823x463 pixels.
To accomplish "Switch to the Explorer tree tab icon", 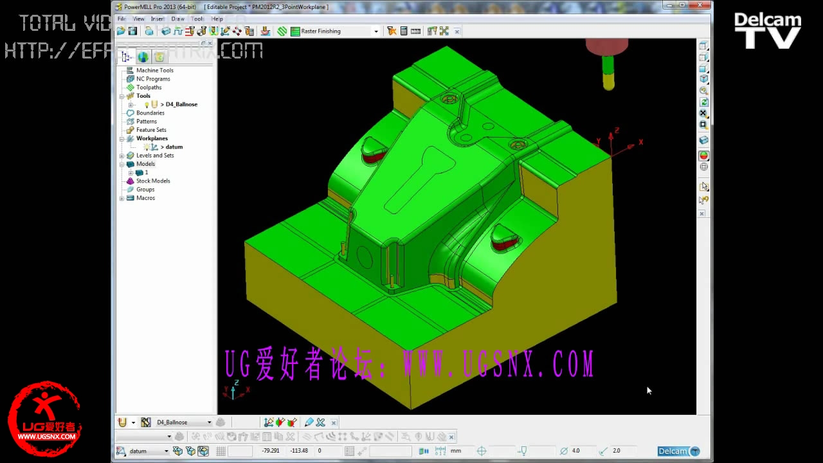I will click(127, 57).
